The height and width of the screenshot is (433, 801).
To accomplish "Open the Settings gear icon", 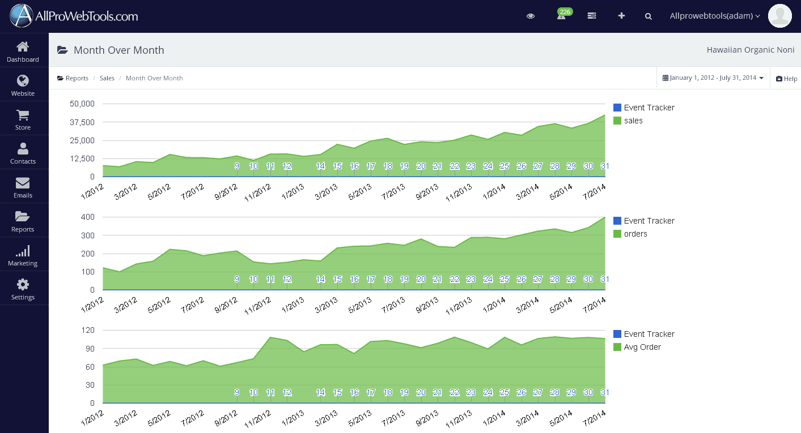I will [23, 285].
